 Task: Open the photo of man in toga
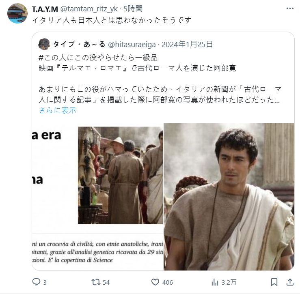click(229, 197)
